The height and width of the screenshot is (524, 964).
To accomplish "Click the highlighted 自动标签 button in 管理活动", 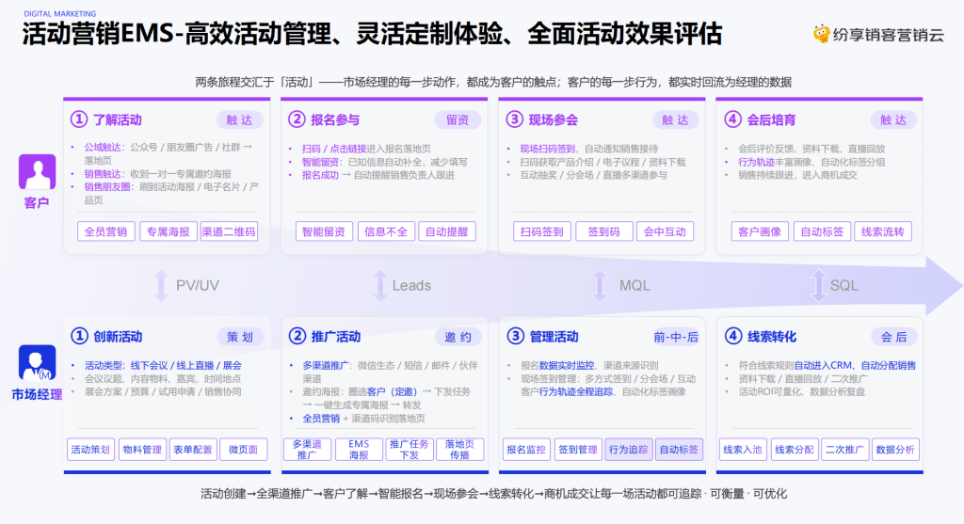I will (x=679, y=450).
